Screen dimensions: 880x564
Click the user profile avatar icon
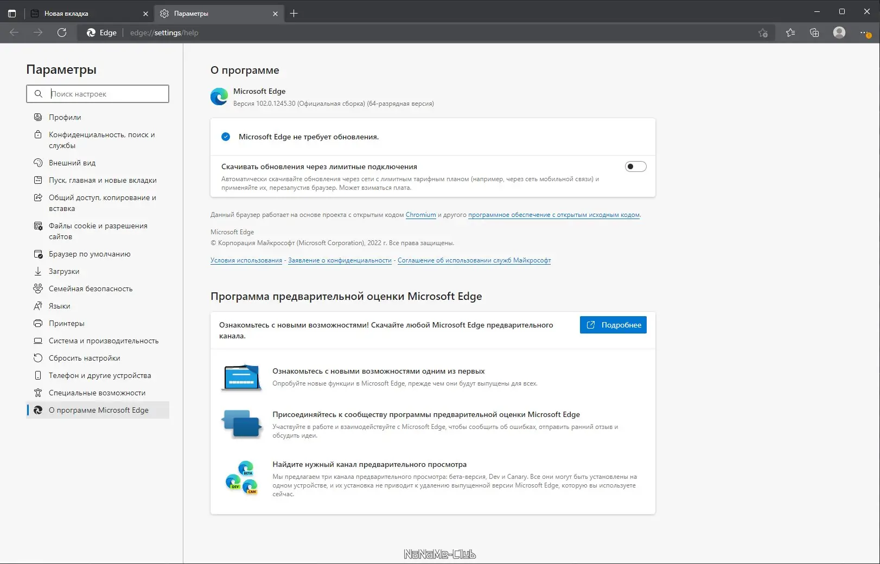(x=839, y=33)
